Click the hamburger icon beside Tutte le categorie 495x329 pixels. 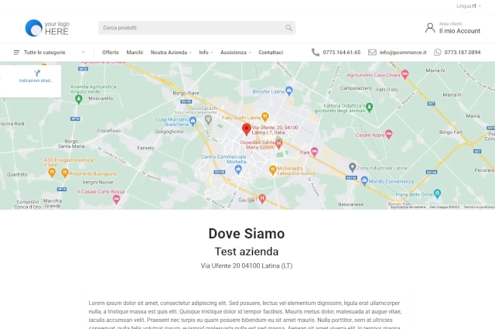(16, 53)
